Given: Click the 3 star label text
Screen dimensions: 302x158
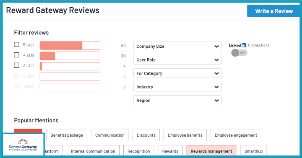Looking at the screenshot, I should (x=29, y=66).
